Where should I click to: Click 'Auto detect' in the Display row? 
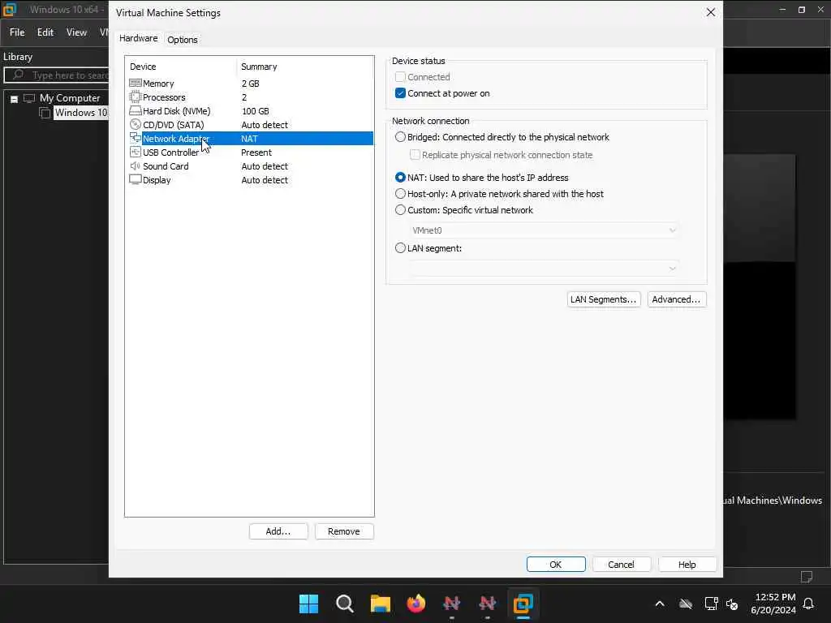265,180
